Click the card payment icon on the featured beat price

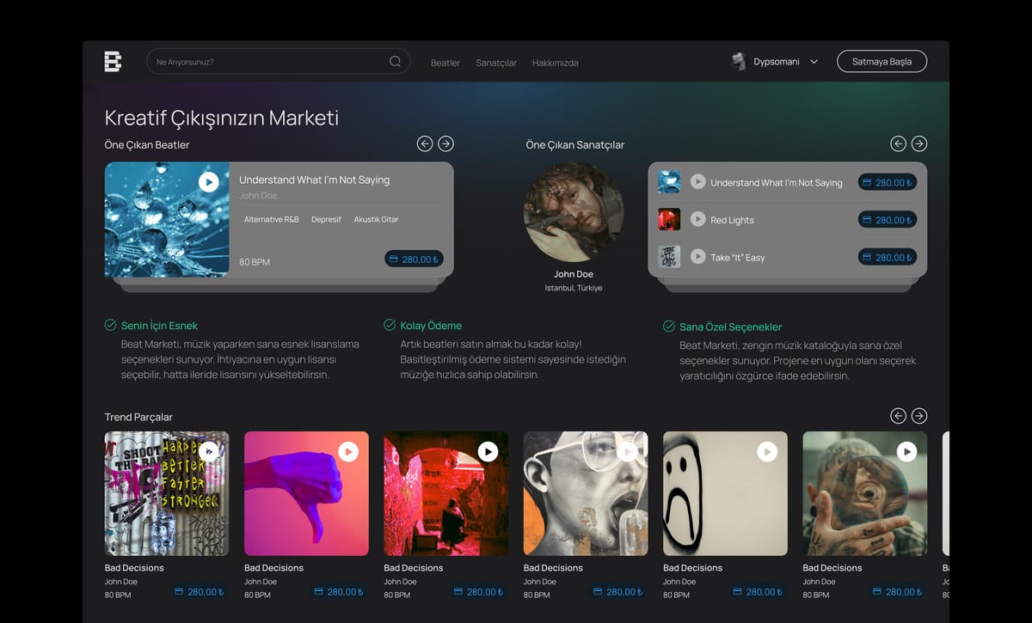pos(393,259)
